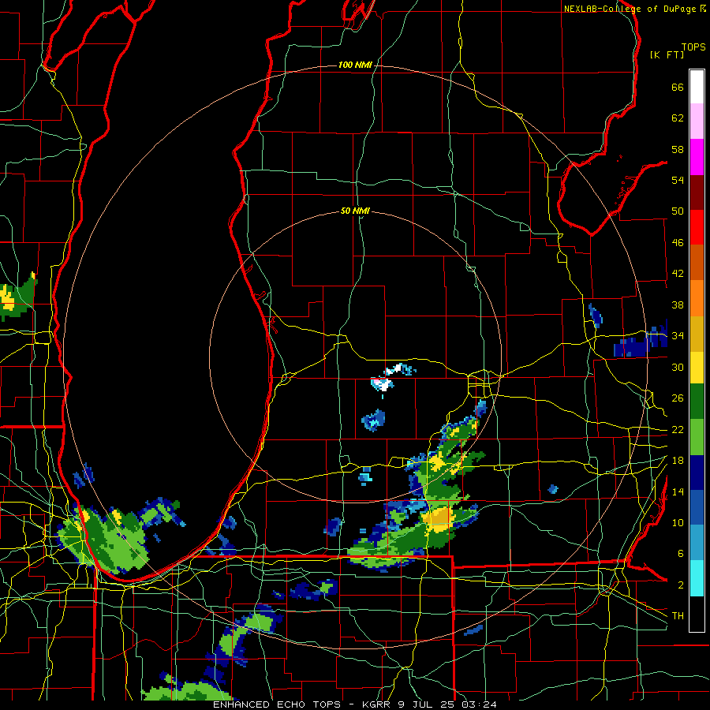Pick the dark orange legend swatch
710x710 pixels.
[x=697, y=262]
